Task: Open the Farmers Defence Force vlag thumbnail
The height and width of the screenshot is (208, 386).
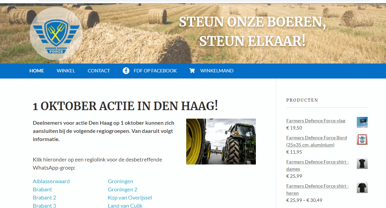Action: coord(362,122)
